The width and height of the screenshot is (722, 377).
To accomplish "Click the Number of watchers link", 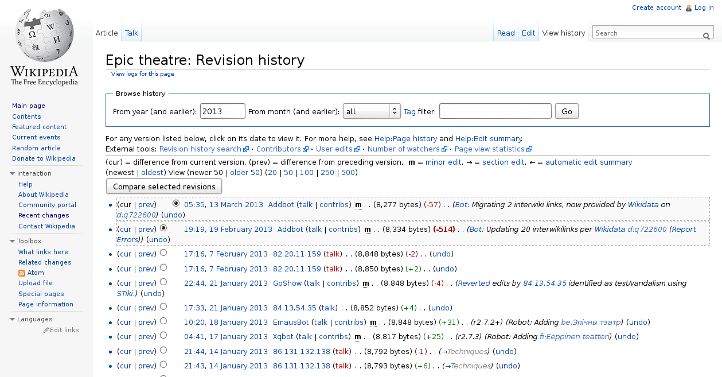I will pos(404,149).
